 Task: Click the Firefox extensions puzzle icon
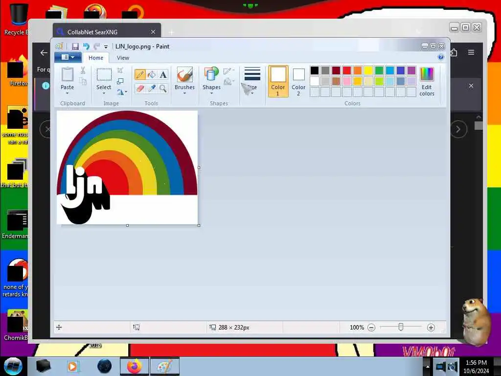[454, 52]
